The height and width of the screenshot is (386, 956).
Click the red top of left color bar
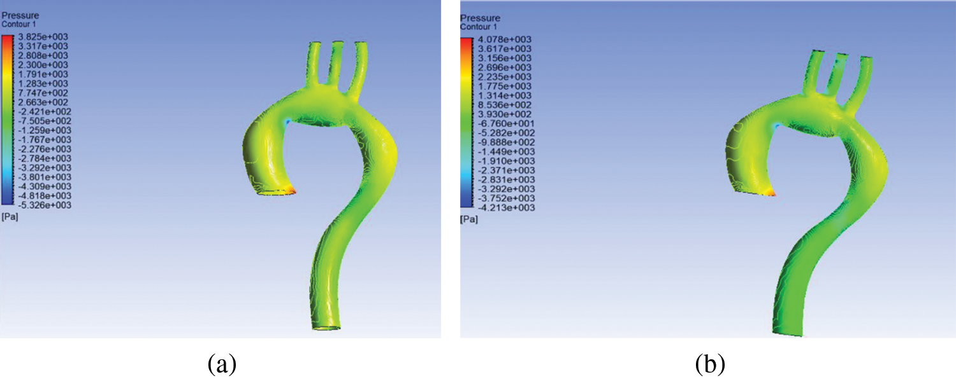click(x=7, y=39)
